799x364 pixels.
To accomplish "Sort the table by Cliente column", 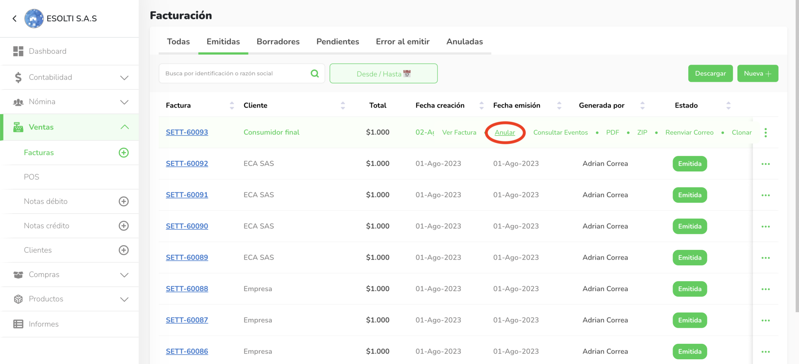I will pos(343,105).
